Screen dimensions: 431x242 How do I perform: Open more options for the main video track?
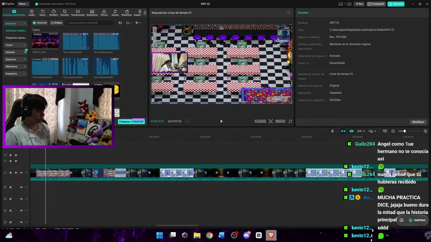point(26,173)
